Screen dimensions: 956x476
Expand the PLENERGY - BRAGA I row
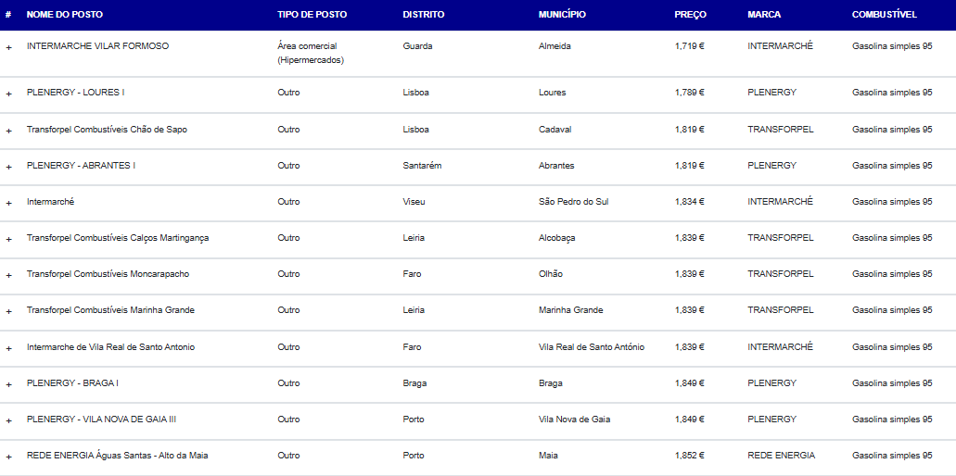tap(8, 384)
